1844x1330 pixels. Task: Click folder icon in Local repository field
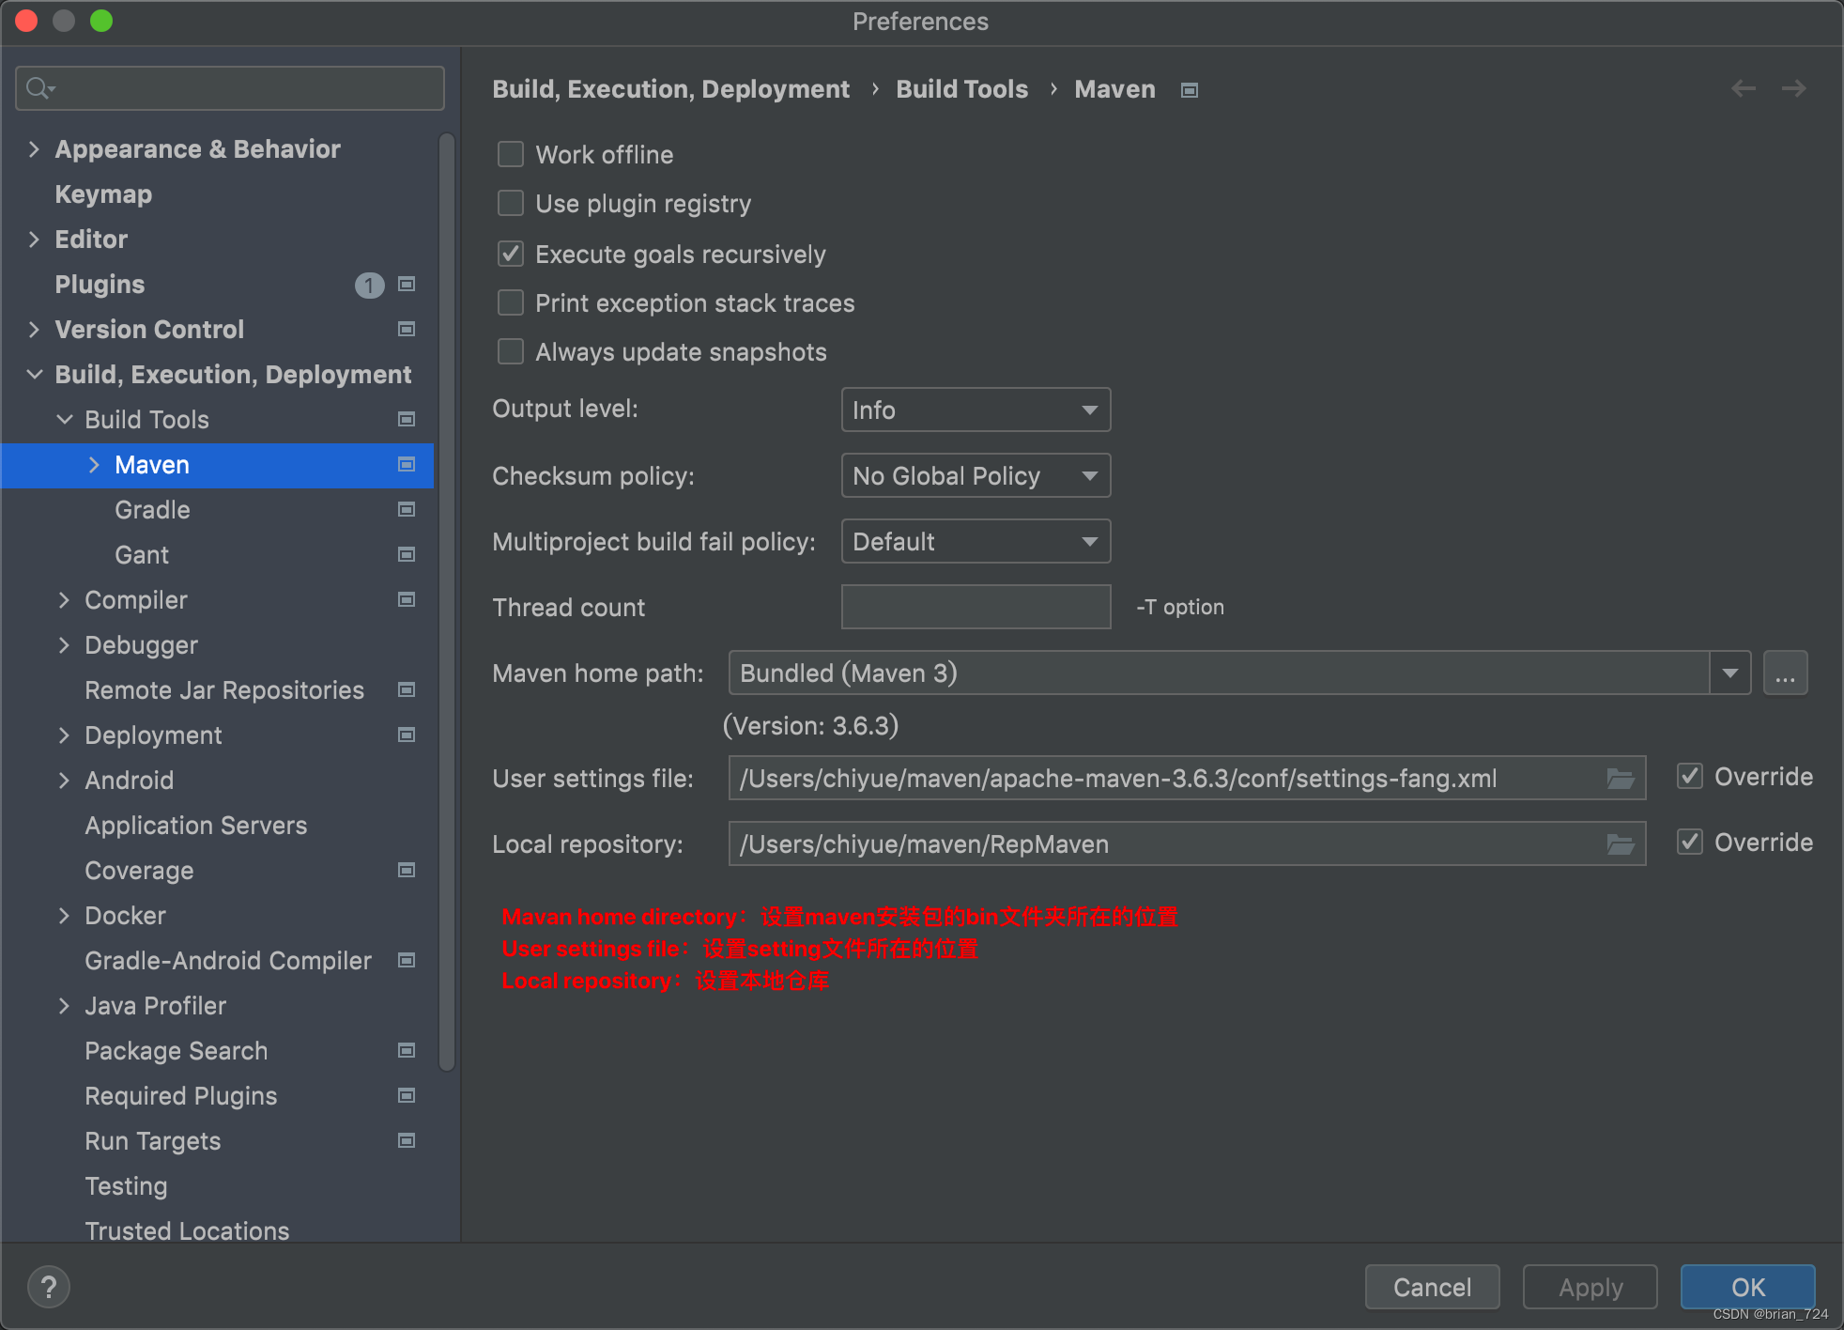coord(1620,844)
